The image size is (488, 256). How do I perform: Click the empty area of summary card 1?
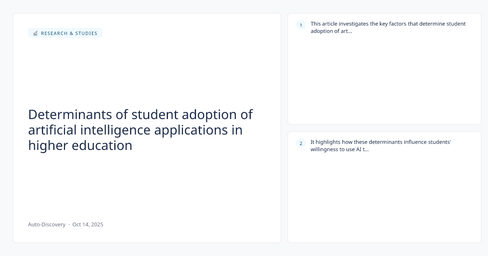384,81
